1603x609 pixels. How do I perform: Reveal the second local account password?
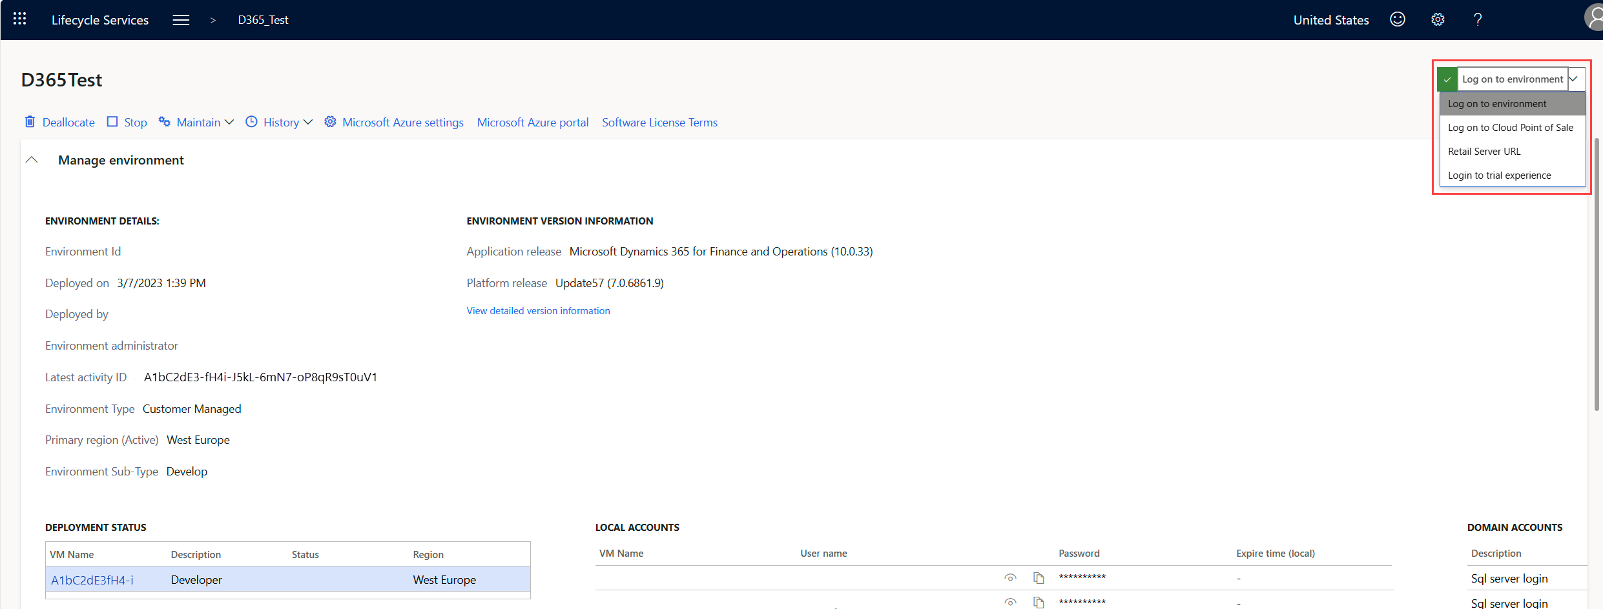[x=1010, y=603]
